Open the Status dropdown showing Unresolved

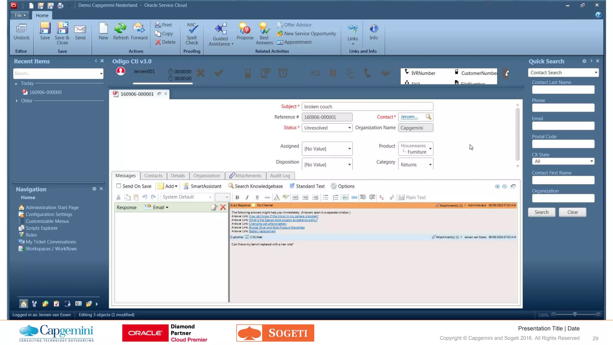pyautogui.click(x=349, y=128)
